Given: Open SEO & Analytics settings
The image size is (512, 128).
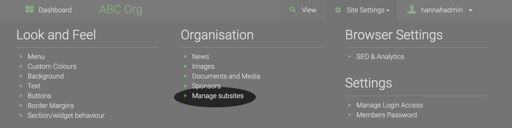Looking at the screenshot, I should click(380, 56).
